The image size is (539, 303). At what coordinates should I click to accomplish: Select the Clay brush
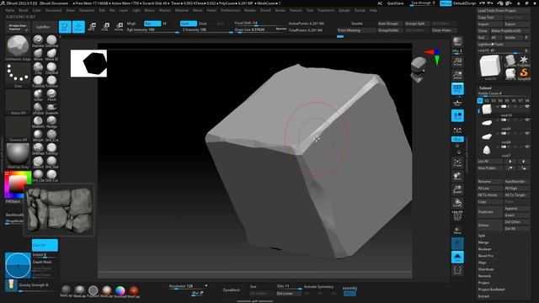pyautogui.click(x=38, y=67)
